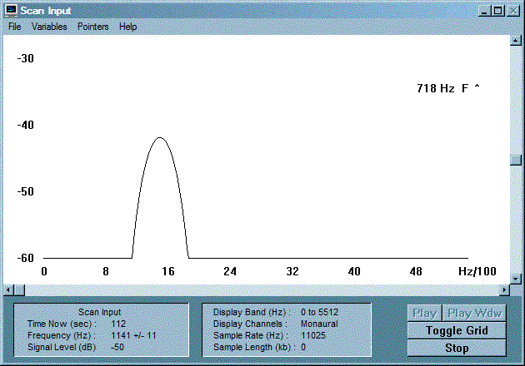
Task: Click the vertical scrollbar down arrow
Action: (x=516, y=278)
